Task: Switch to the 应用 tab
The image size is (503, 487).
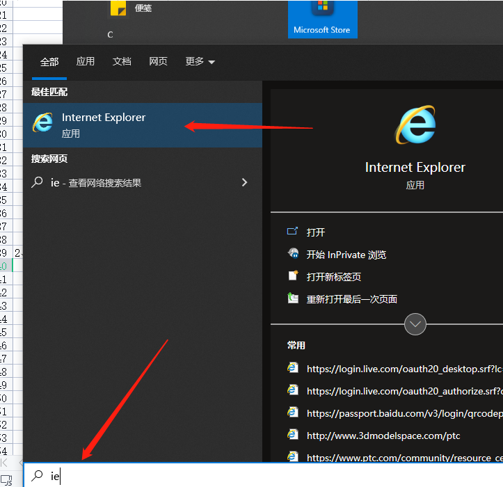Action: click(x=86, y=61)
